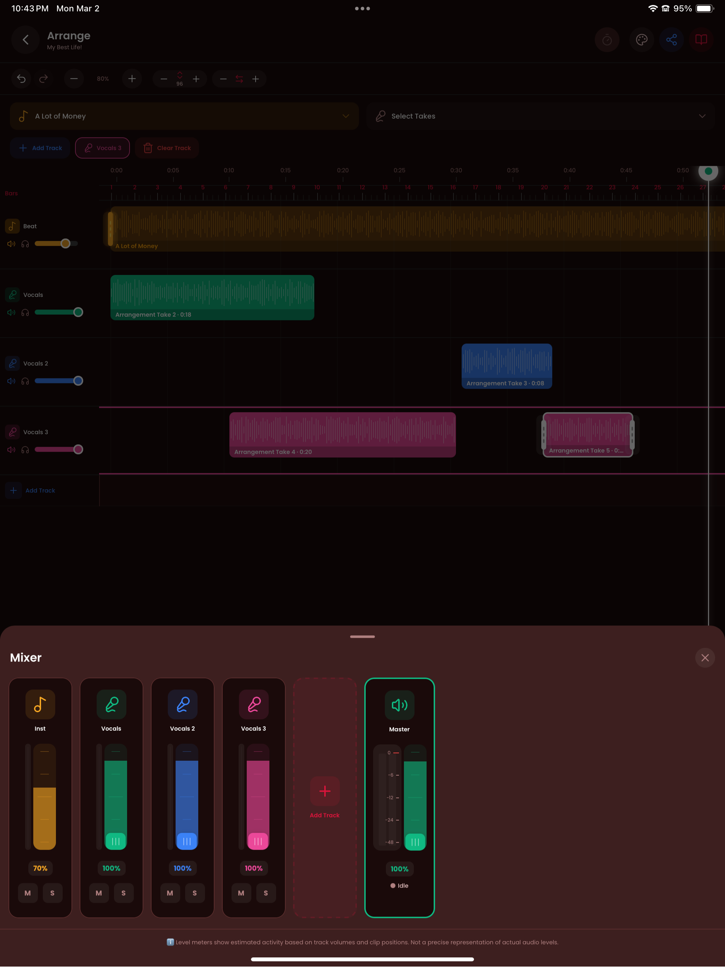Click the Inst channel note icon in Mixer
This screenshot has width=725, height=968.
click(40, 704)
